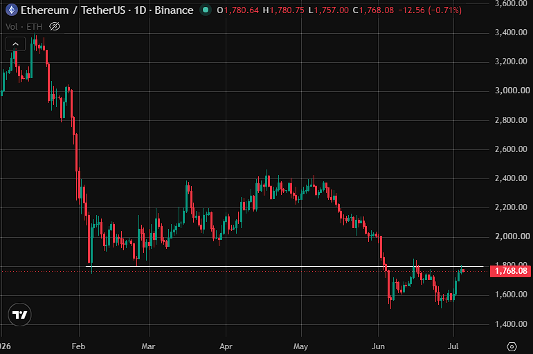This screenshot has width=533, height=354.
Task: Click the 3,400.00 price axis label
Action: (x=511, y=32)
